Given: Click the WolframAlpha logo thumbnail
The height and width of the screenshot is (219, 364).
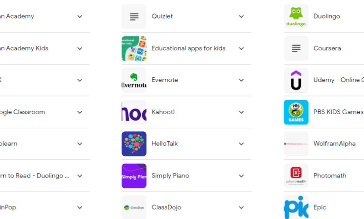Looking at the screenshot, I should click(296, 144).
